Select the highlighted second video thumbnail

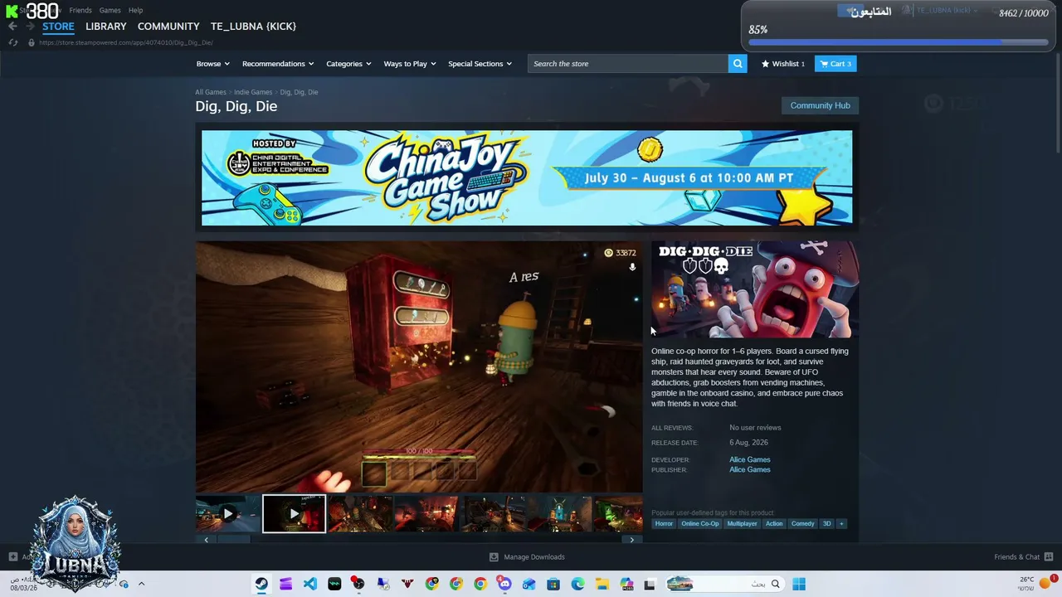294,514
